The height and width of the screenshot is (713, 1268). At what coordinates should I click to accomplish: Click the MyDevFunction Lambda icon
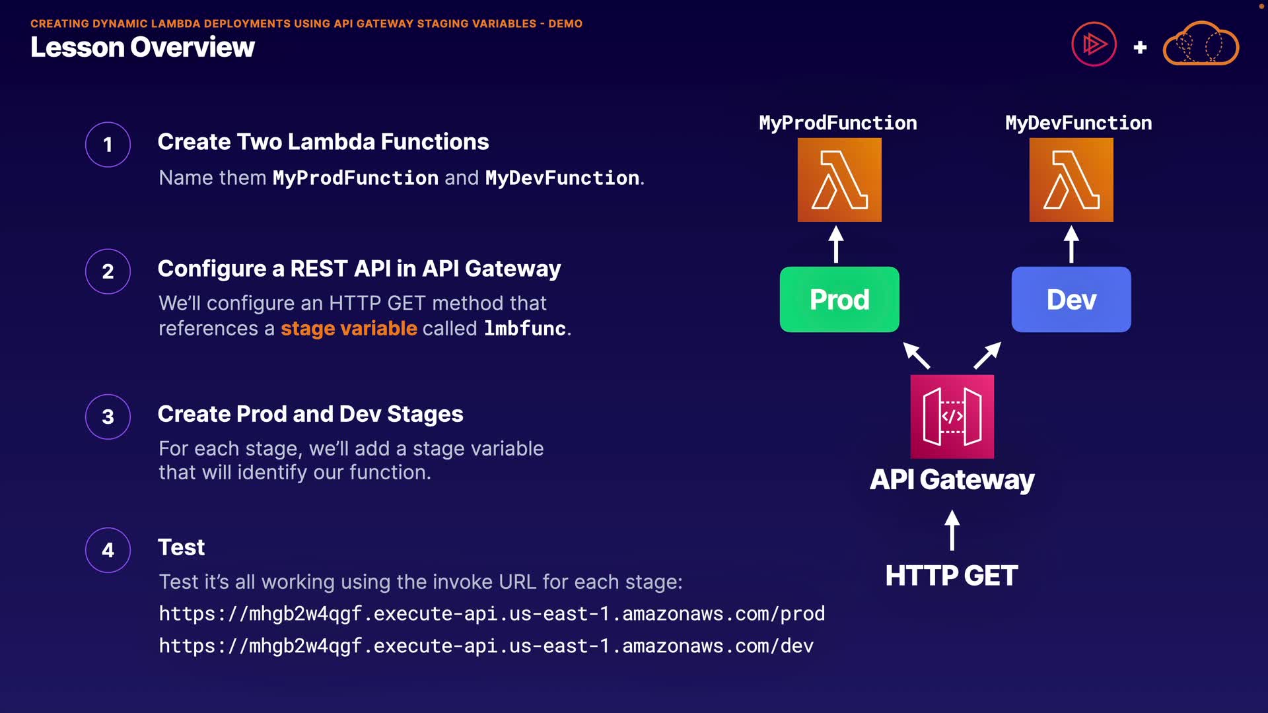pyautogui.click(x=1071, y=180)
